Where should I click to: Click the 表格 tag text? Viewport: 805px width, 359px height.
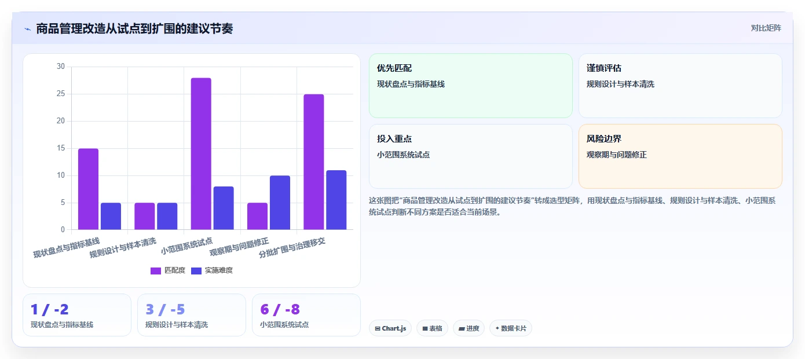[x=436, y=328]
